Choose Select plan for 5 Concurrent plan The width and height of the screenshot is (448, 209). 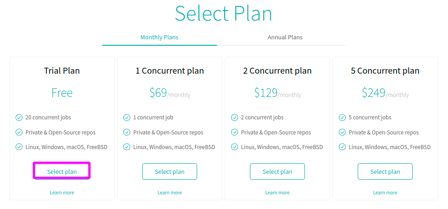385,171
